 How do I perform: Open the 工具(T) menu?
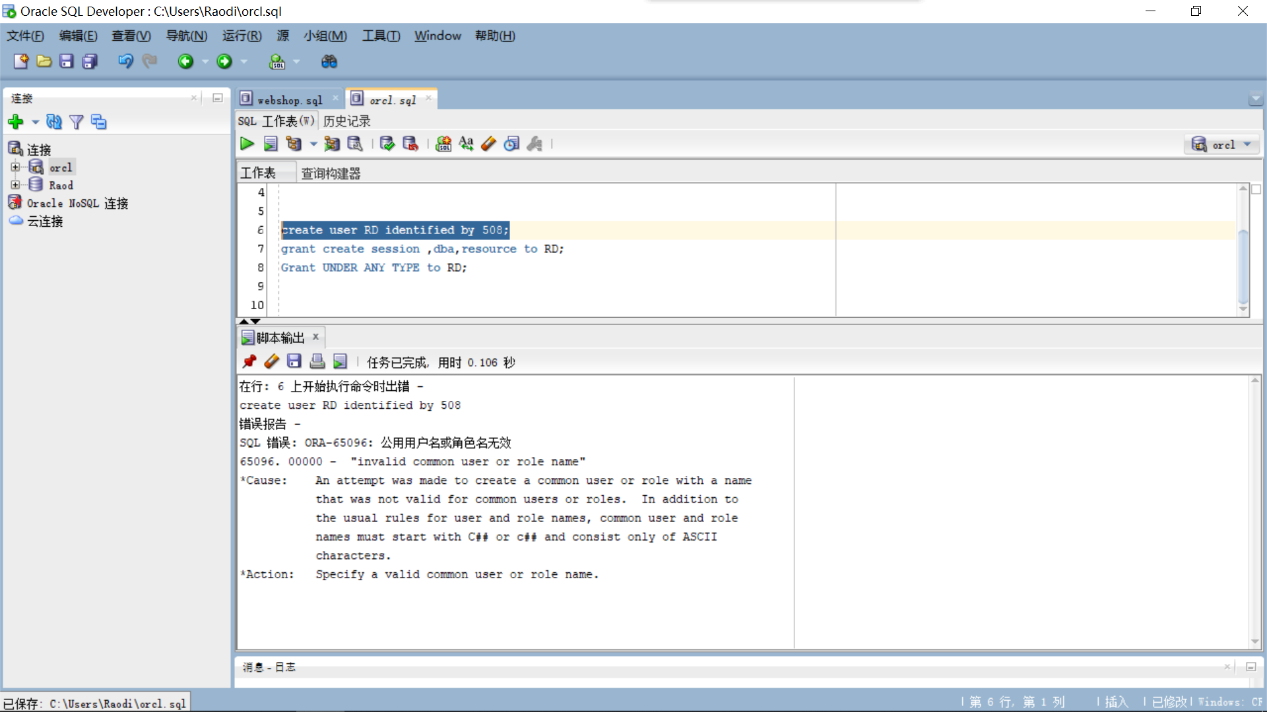pyautogui.click(x=381, y=36)
